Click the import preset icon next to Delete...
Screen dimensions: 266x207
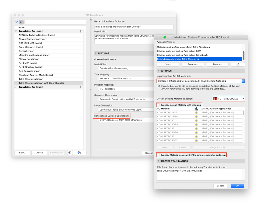tap(238, 64)
